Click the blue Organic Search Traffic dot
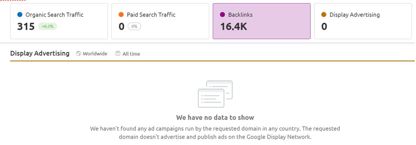 tap(20, 14)
